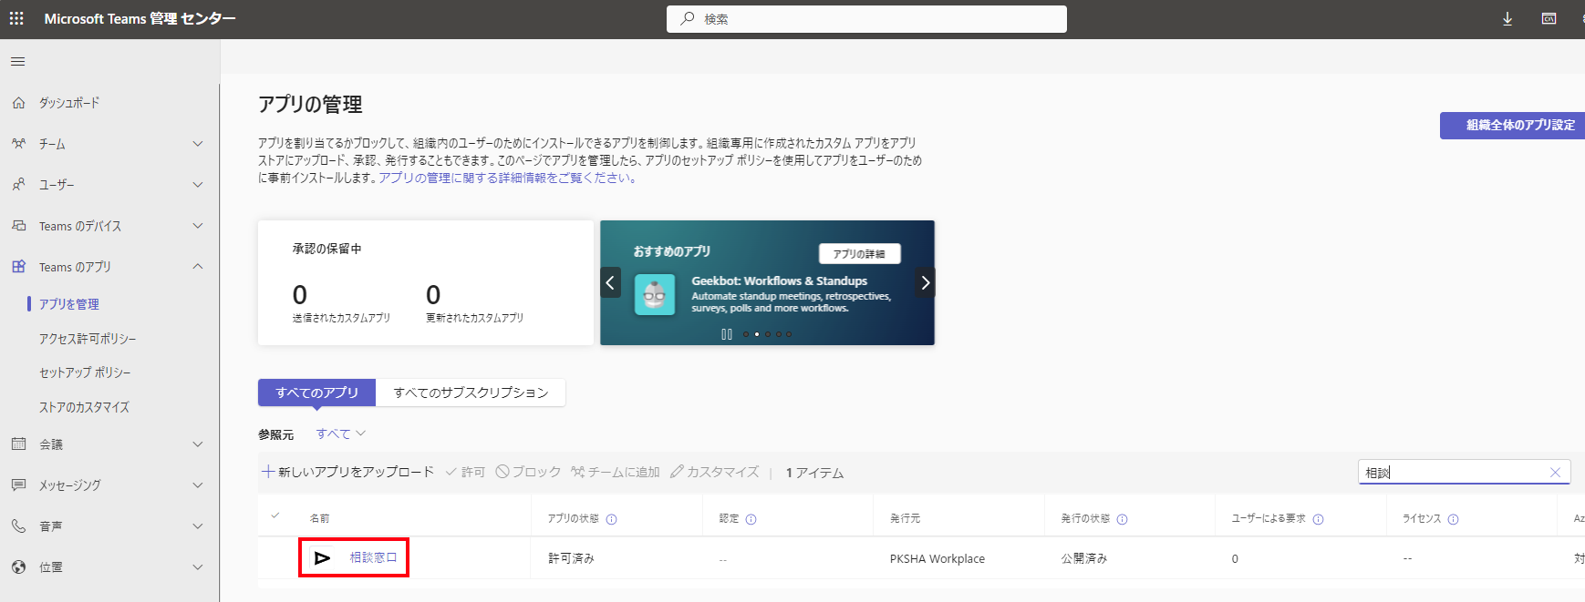Open アクセス許可ポリシー in sidebar
Viewport: 1585px width, 602px height.
tap(88, 339)
